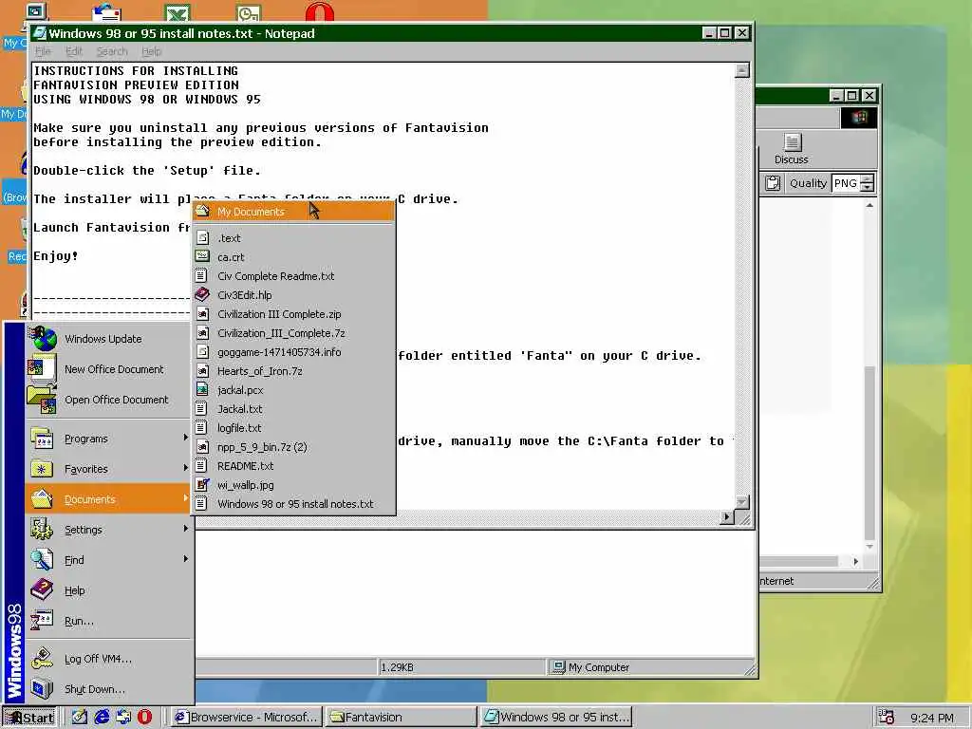972x729 pixels.
Task: Open Windows Update from Start menu
Action: (x=108, y=339)
